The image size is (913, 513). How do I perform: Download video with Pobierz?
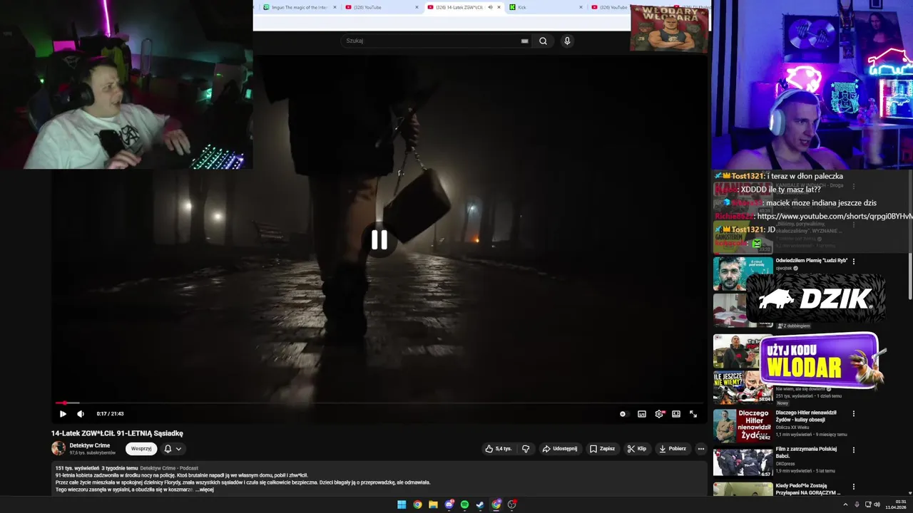click(x=672, y=449)
